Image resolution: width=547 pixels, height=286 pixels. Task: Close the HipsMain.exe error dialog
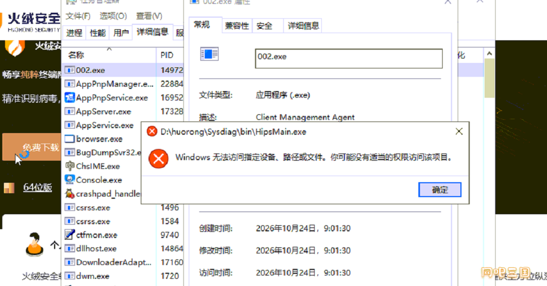(459, 131)
